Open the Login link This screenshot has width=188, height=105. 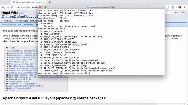point(21,13)
